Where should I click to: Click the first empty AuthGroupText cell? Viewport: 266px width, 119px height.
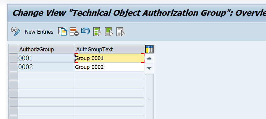point(109,76)
